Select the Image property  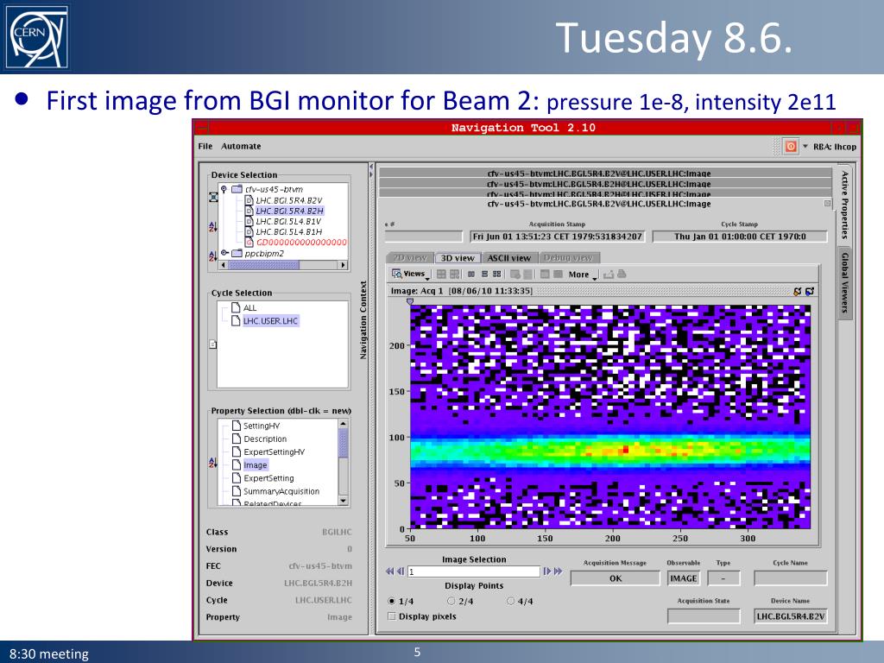255,465
